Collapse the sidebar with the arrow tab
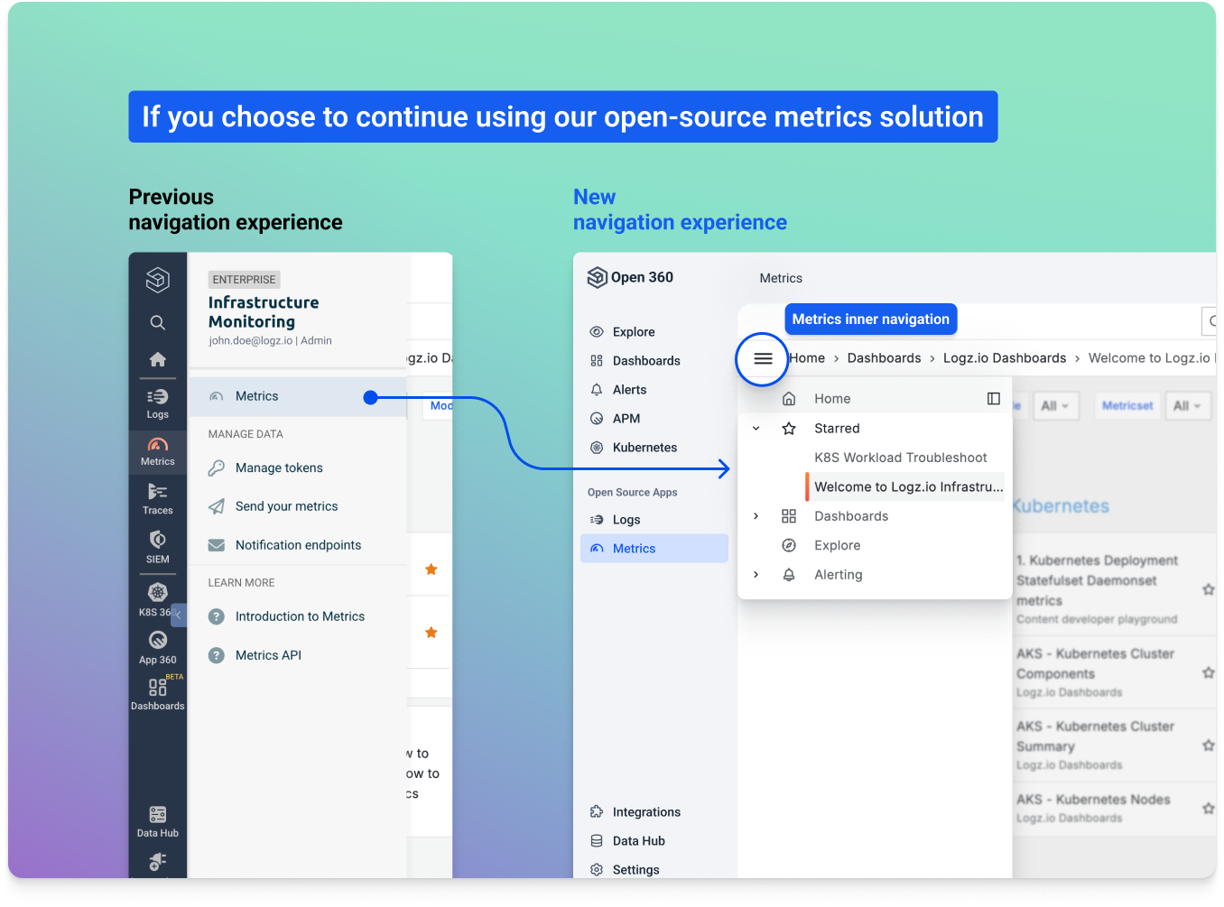1224x907 pixels. point(178,615)
